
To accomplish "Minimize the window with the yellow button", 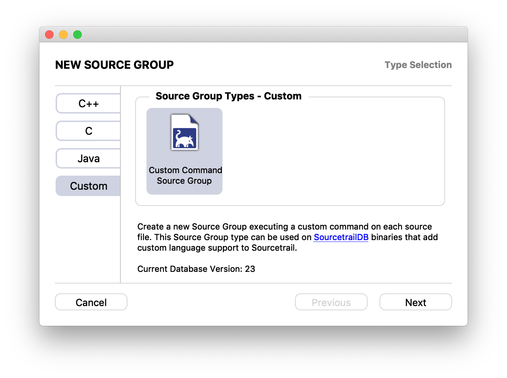I will [x=63, y=35].
